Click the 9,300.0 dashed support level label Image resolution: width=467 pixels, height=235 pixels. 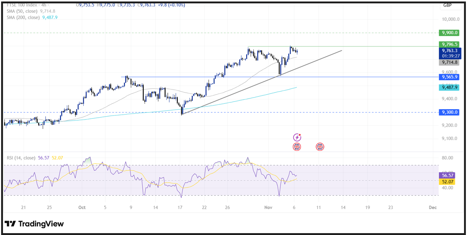(x=450, y=112)
